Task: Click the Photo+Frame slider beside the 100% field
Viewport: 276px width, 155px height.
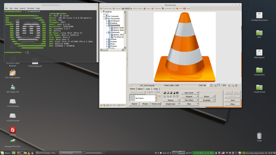Action: pos(150,92)
